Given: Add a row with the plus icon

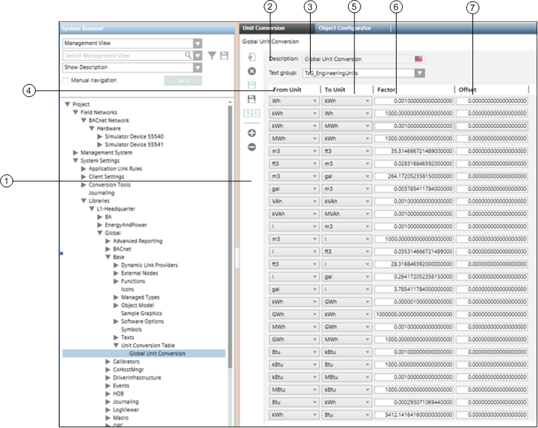Looking at the screenshot, I should pyautogui.click(x=251, y=134).
